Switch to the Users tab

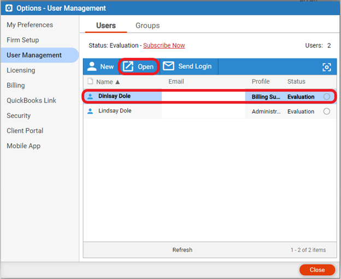106,26
